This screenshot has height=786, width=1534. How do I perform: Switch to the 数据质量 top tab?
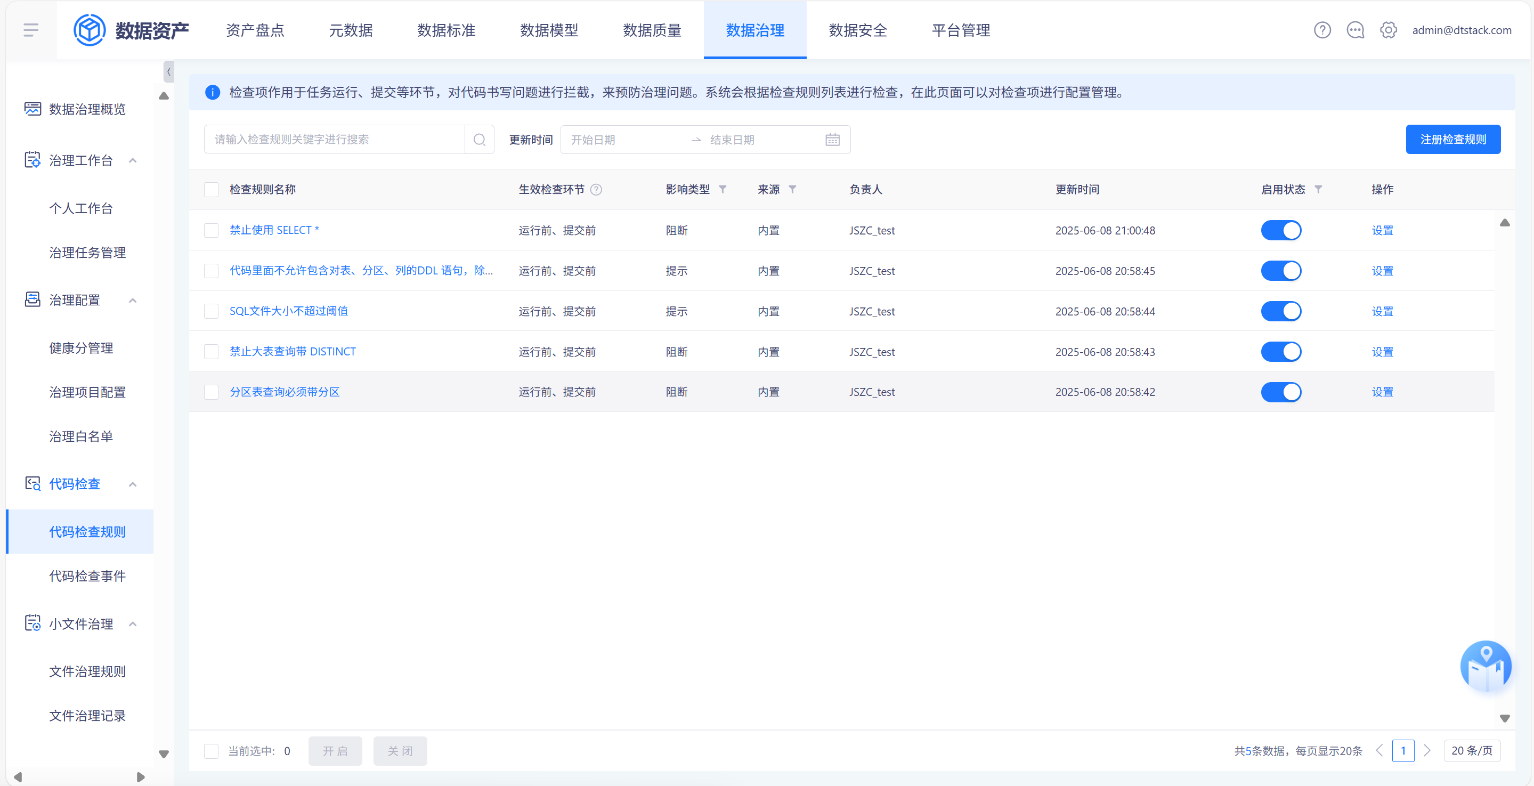click(652, 30)
